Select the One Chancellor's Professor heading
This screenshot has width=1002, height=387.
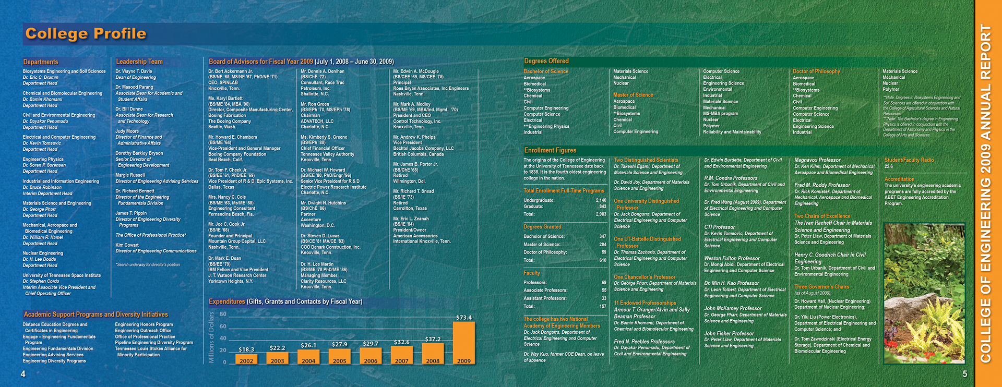(x=645, y=277)
